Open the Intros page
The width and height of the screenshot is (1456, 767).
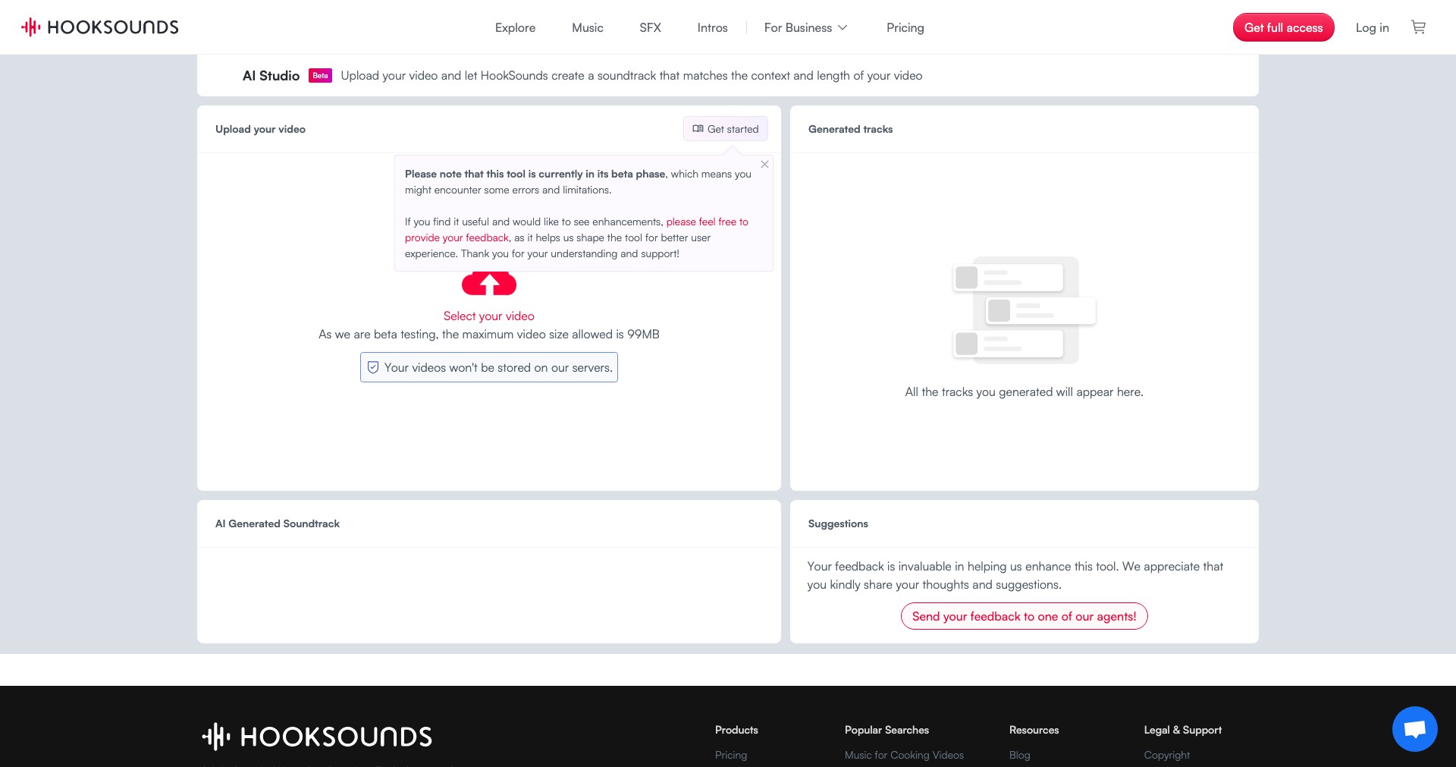712,27
